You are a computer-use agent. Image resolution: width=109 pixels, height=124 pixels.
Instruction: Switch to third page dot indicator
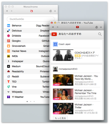click(x=34, y=102)
